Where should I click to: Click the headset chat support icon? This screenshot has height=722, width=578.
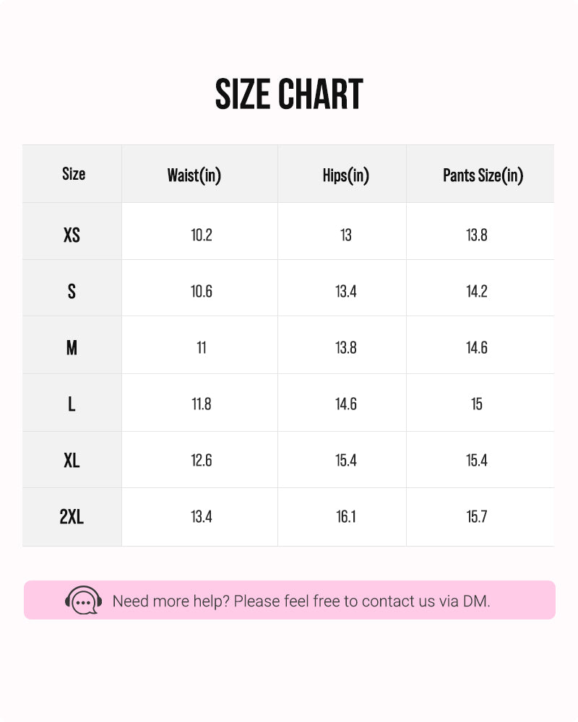(x=84, y=600)
